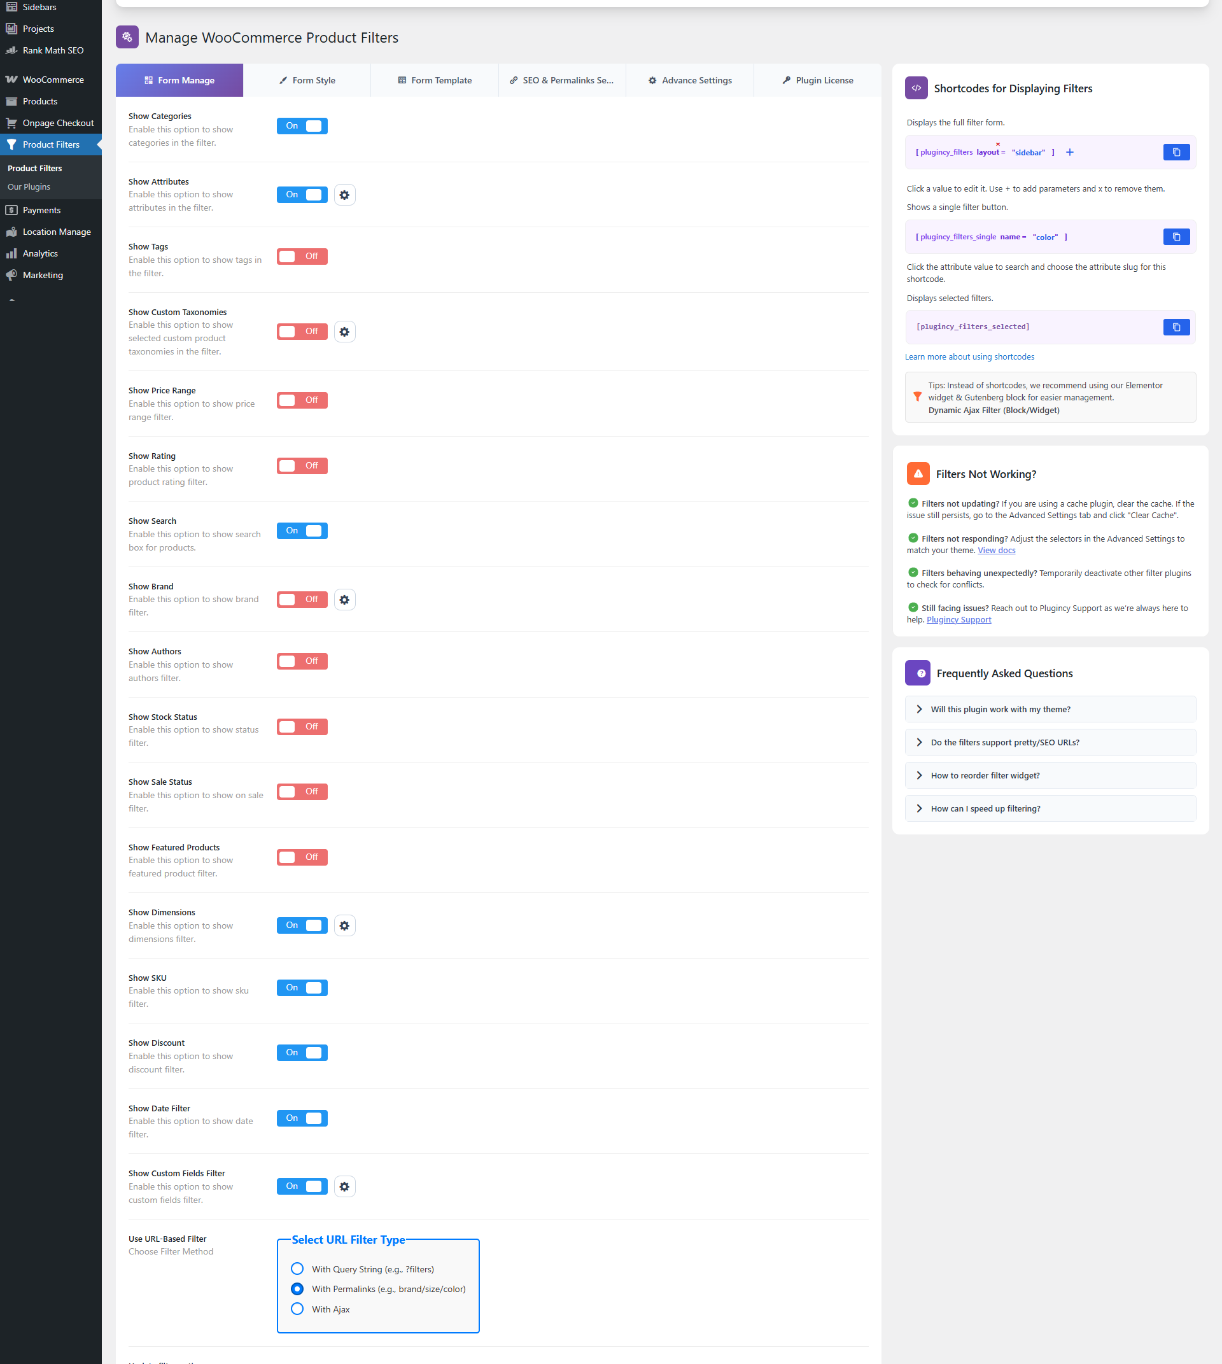Viewport: 1222px width, 1364px height.
Task: Add a parameter with the plus icon
Action: [1070, 153]
